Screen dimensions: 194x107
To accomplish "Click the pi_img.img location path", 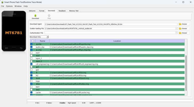I will coord(70,50).
